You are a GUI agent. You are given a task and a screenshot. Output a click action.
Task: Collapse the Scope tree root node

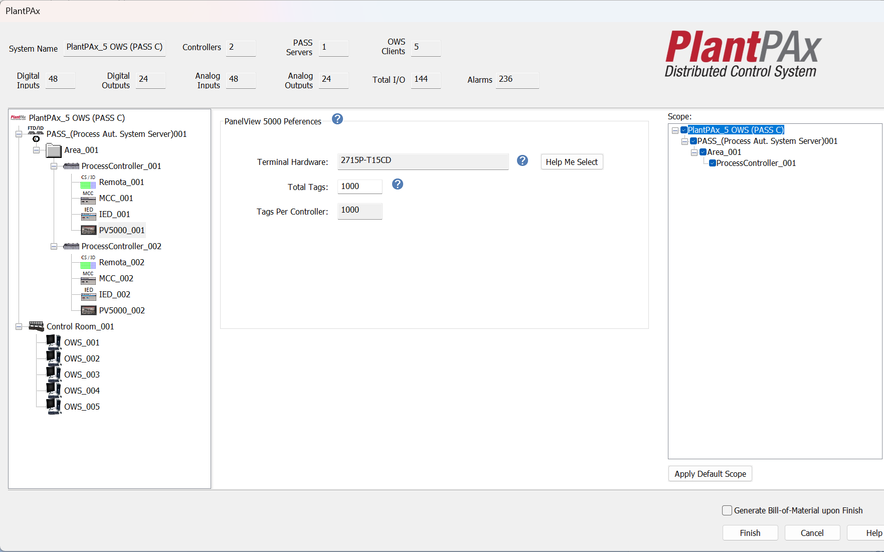pos(675,130)
